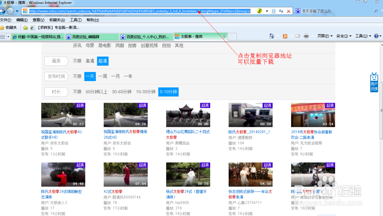Click the green shield icon in address bar
The width and height of the screenshot is (383, 216).
[x=259, y=11]
